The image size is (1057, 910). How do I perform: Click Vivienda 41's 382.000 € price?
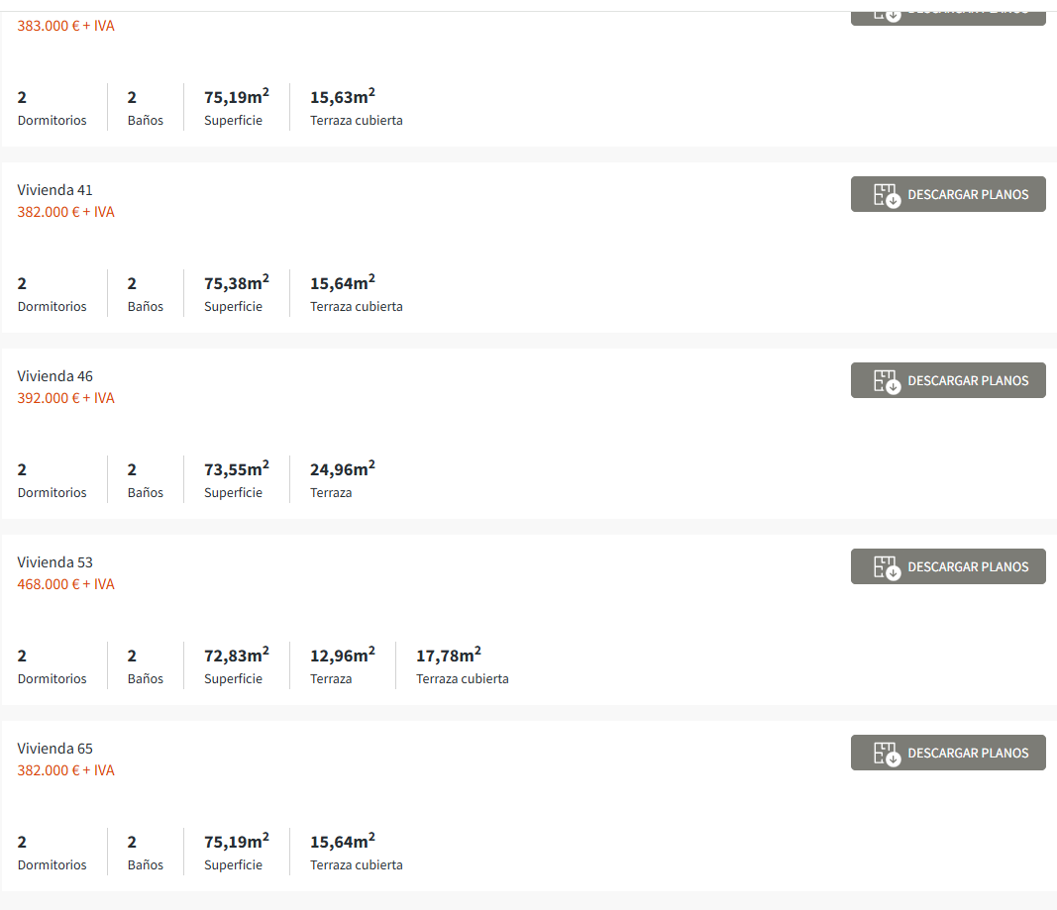click(66, 212)
